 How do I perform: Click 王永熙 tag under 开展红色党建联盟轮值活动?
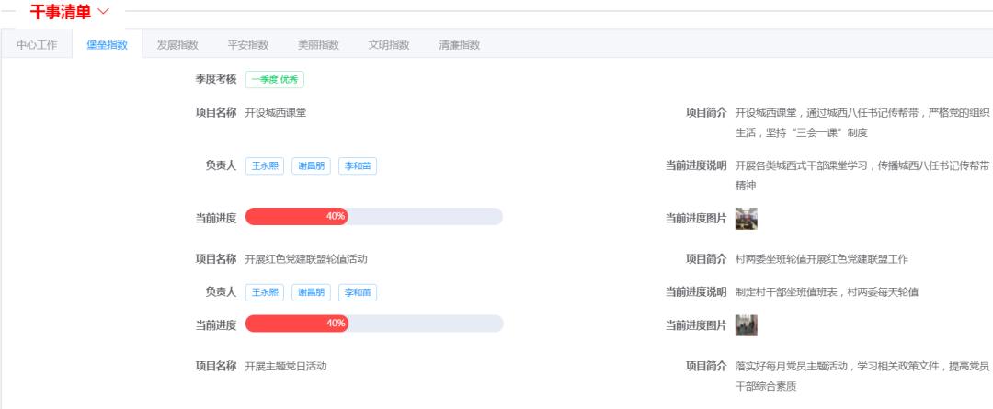click(x=265, y=292)
